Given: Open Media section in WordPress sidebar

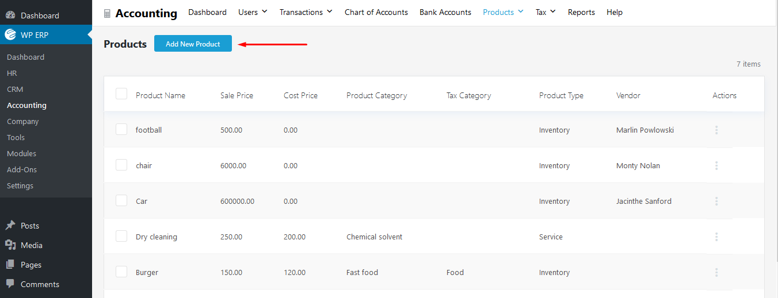Looking at the screenshot, I should tap(32, 245).
